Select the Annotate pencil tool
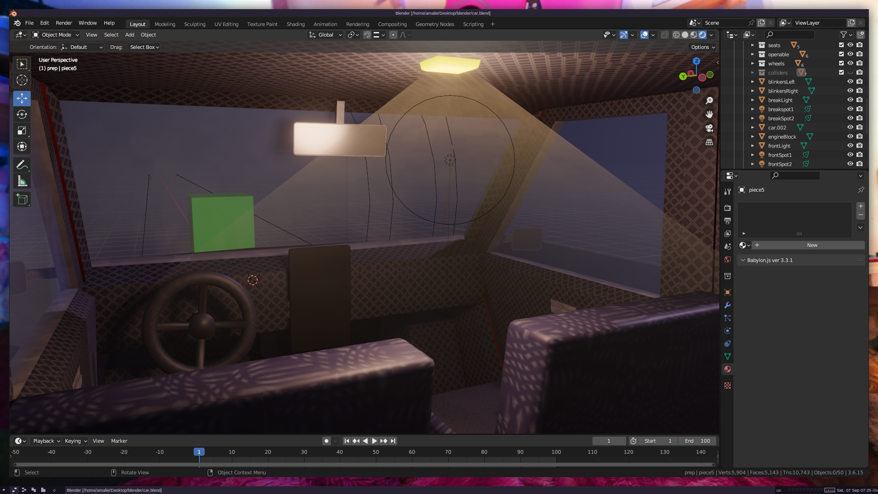The height and width of the screenshot is (494, 878). (x=21, y=165)
